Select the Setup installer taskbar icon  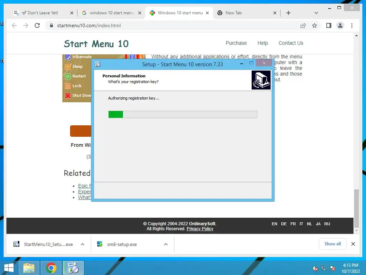(73, 268)
